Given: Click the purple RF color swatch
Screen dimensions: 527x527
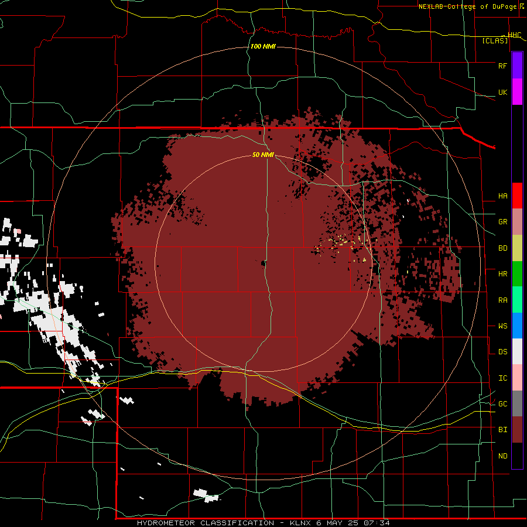Looking at the screenshot, I should (x=517, y=66).
